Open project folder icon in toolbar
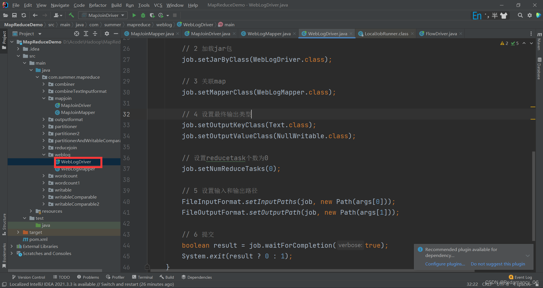 pos(5,15)
